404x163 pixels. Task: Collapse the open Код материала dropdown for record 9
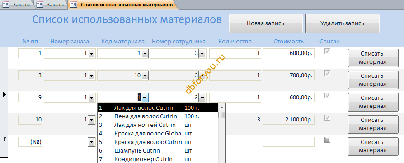(145, 98)
